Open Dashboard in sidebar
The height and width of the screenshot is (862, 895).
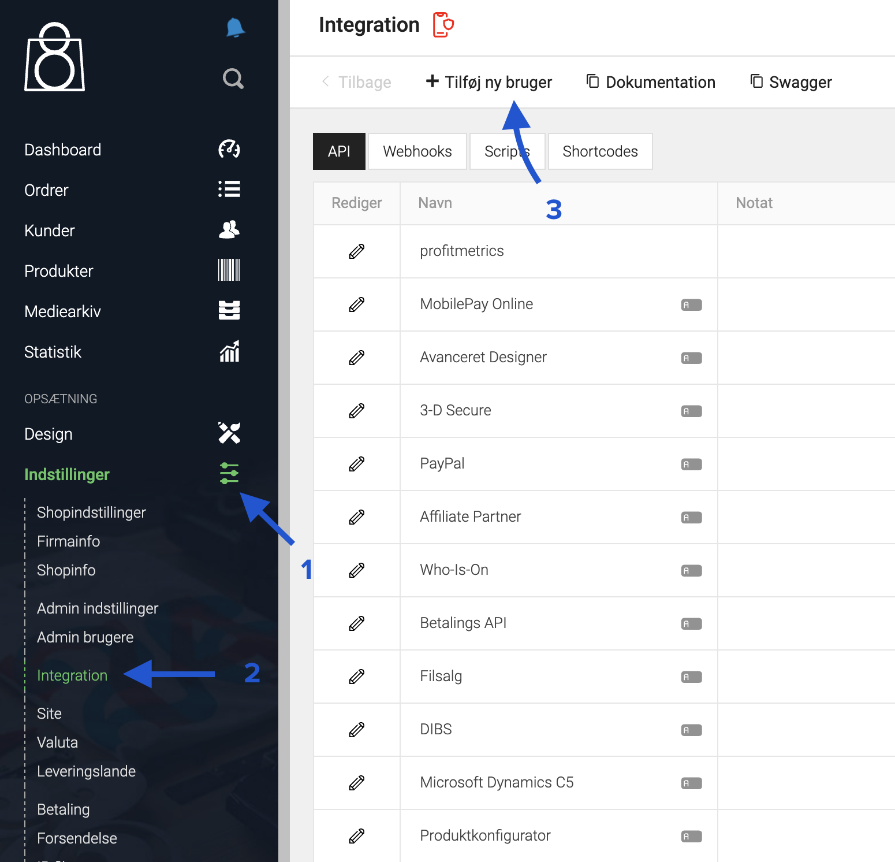(x=62, y=150)
